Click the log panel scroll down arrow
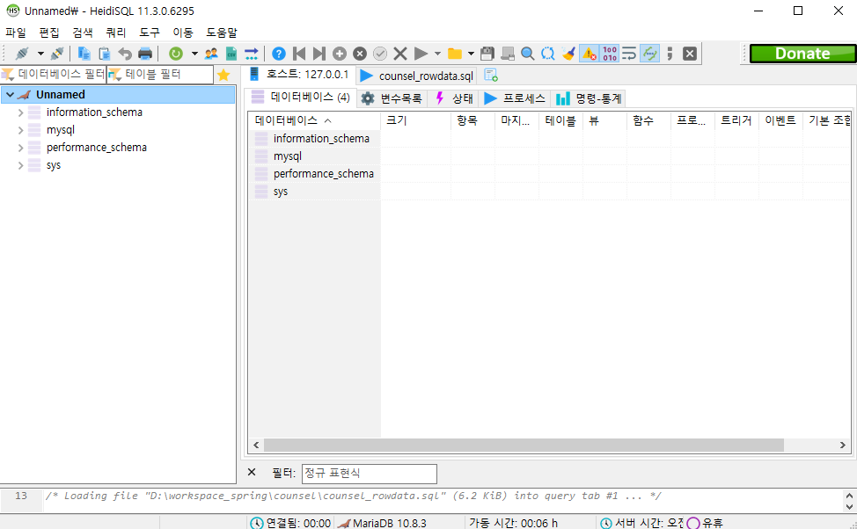 (x=849, y=507)
